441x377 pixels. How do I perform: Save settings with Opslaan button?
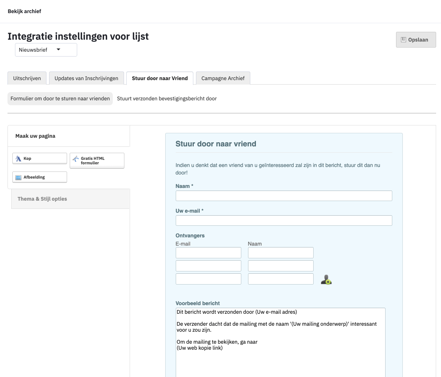(x=416, y=40)
